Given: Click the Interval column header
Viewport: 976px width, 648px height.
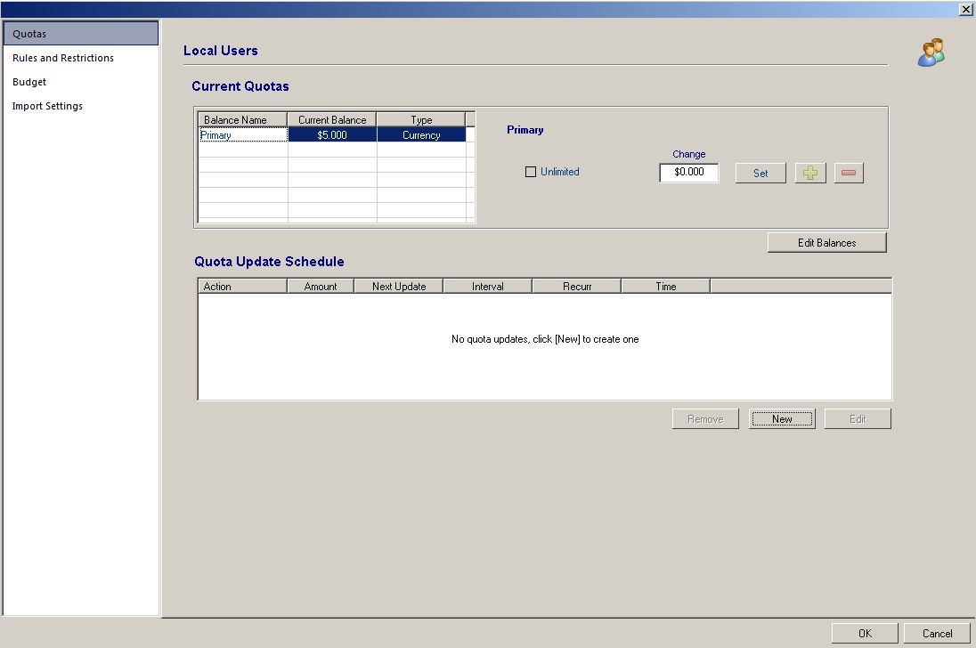Looking at the screenshot, I should [487, 286].
